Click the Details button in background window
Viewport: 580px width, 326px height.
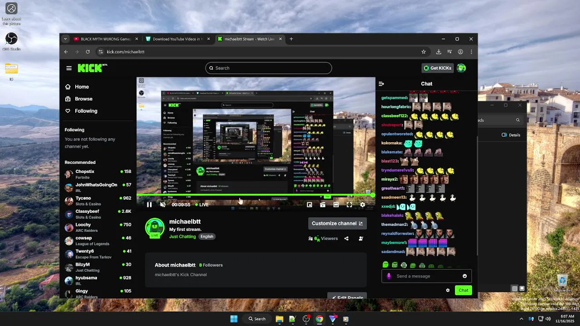(x=511, y=135)
